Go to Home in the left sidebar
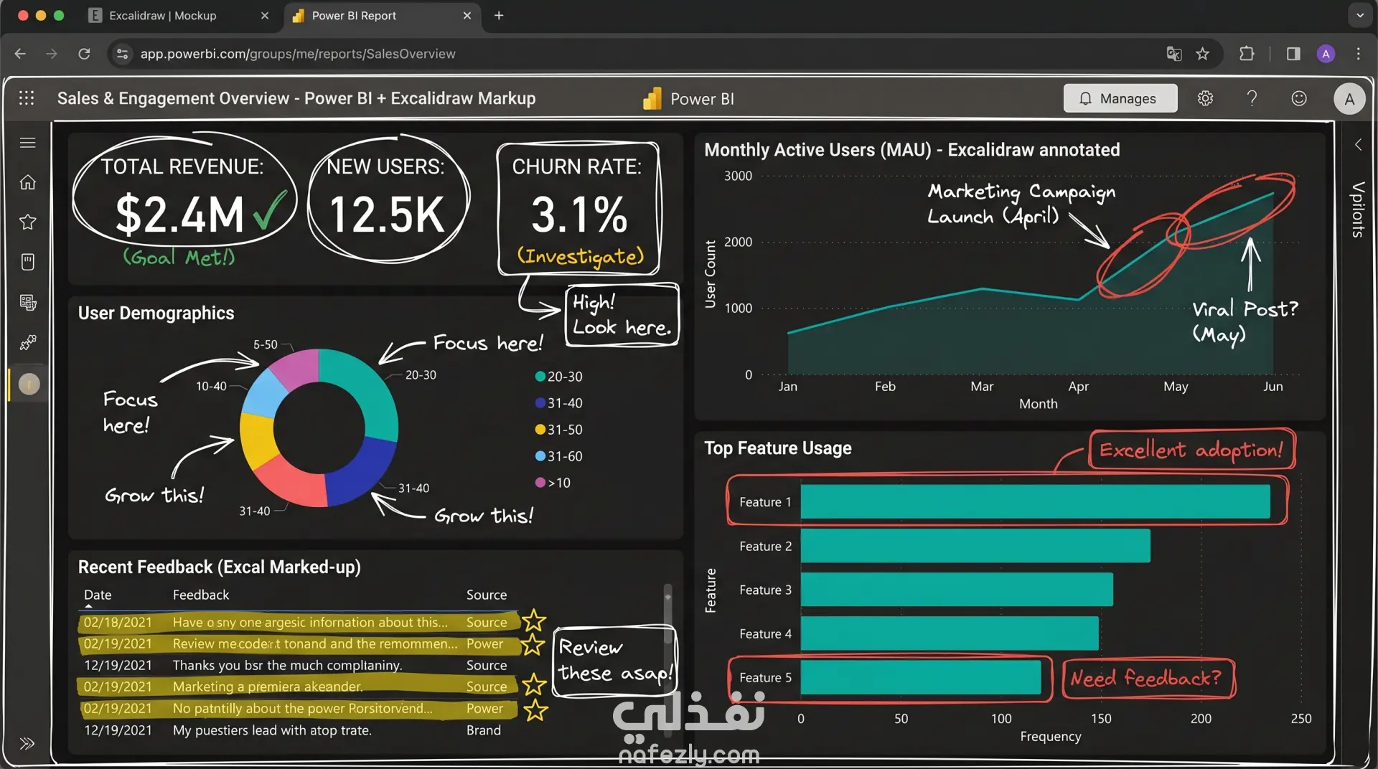1378x769 pixels. [x=28, y=182]
